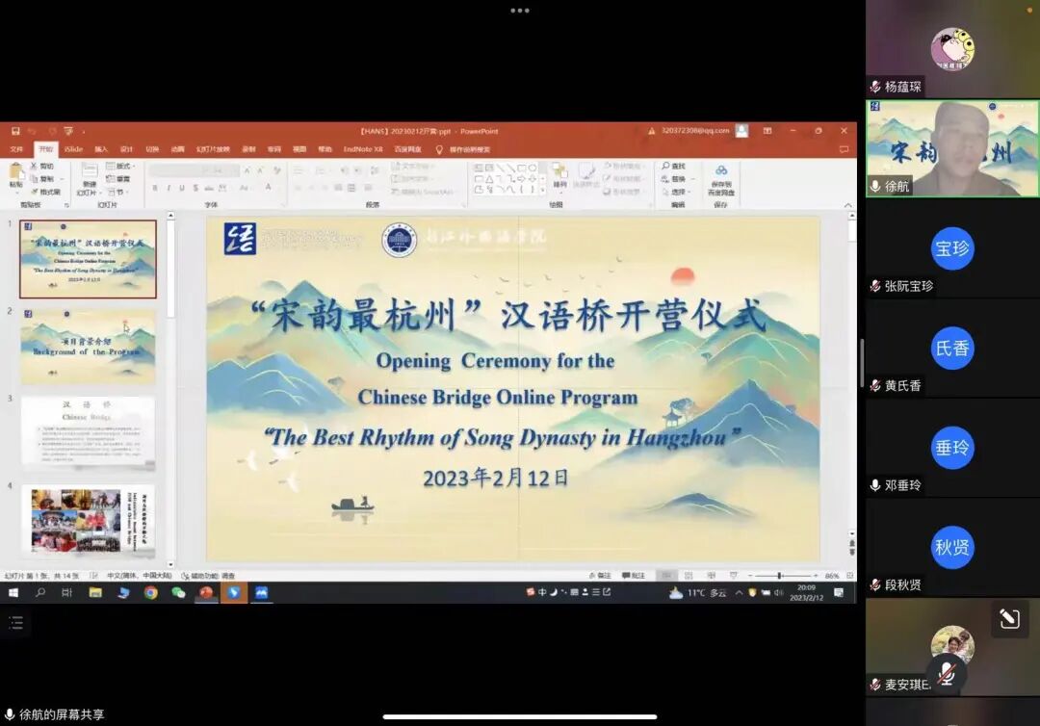Click the weather 11°C 多云 widget in the taskbar
Screen dimensions: 1040x726
[x=697, y=593]
